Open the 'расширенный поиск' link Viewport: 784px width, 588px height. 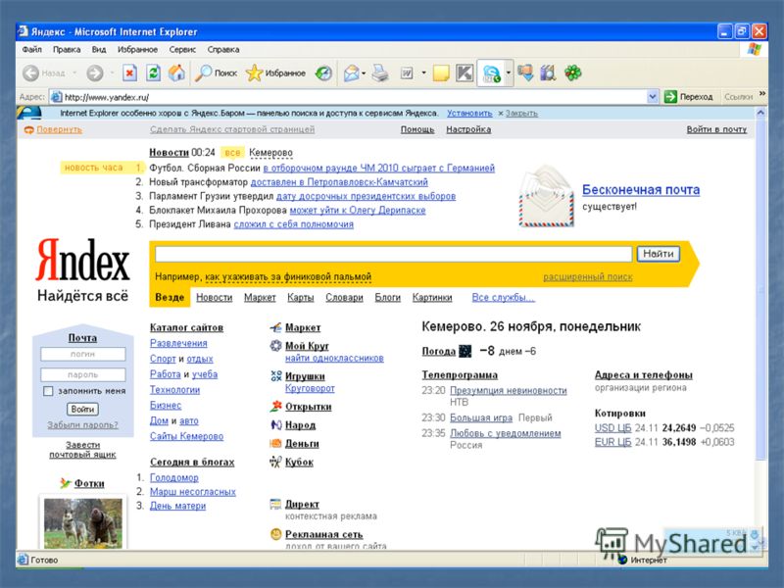tap(587, 276)
